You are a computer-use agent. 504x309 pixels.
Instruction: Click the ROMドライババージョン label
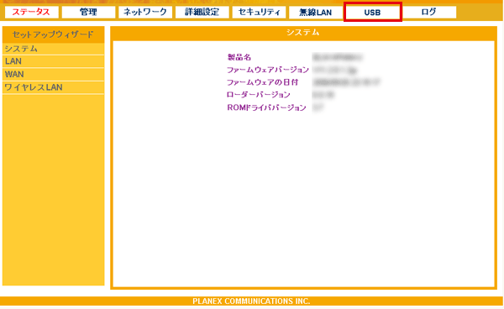tap(266, 107)
